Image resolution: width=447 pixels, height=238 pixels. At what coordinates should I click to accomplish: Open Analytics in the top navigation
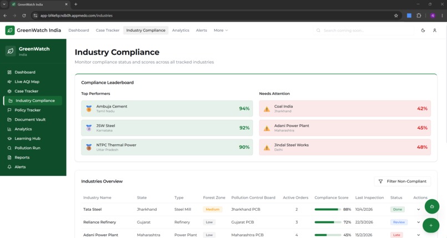tap(180, 30)
